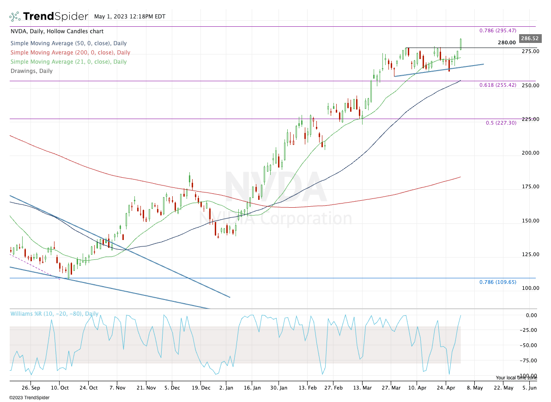Expand the Williams %R indicator settings label
551x402 pixels.
[54, 314]
